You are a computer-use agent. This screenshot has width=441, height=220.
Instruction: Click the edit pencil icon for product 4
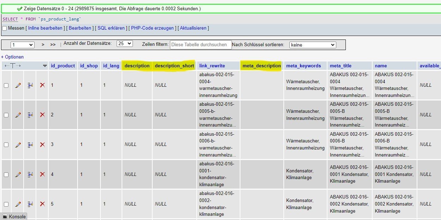18,175
